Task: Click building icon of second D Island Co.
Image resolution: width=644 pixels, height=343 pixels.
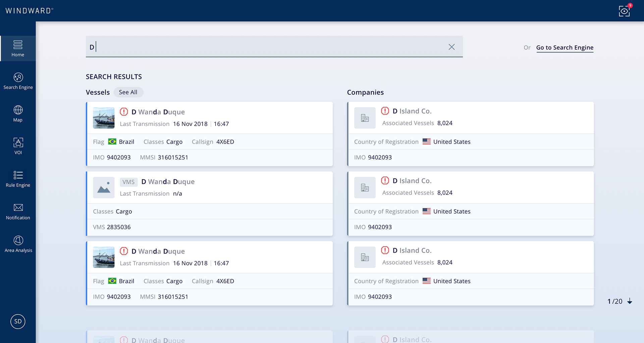Action: tap(365, 188)
